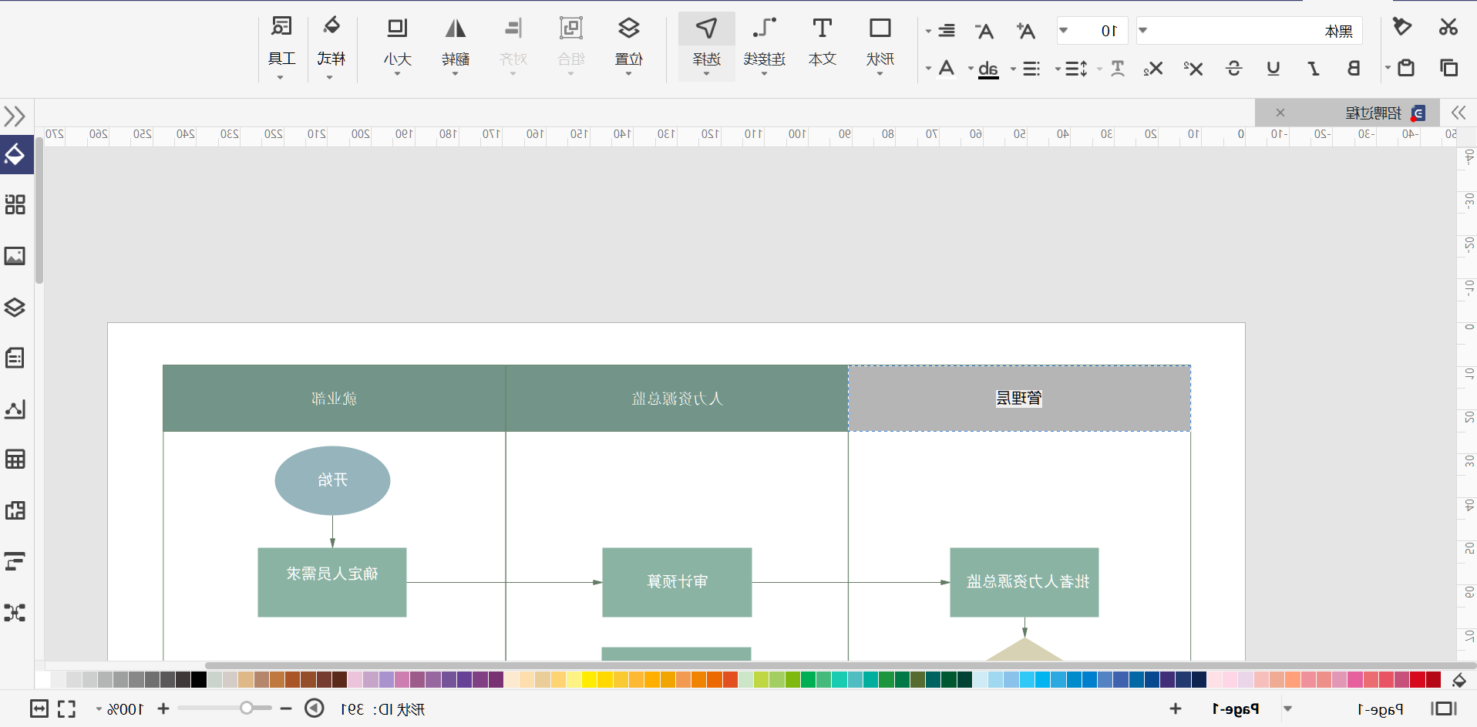Close the 招聘流程 document tab
This screenshot has height=727, width=1477.
click(x=1280, y=113)
